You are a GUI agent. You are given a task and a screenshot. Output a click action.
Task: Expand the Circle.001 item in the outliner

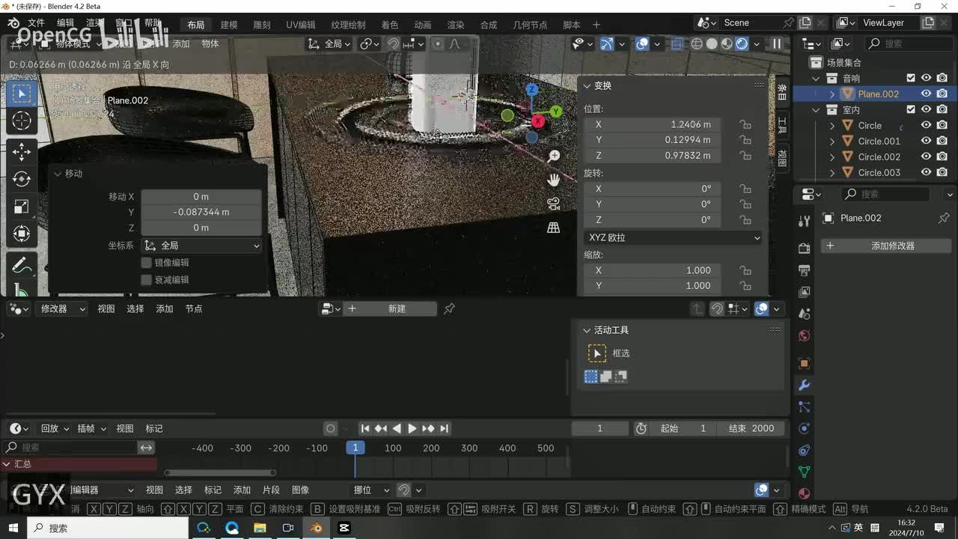(832, 141)
